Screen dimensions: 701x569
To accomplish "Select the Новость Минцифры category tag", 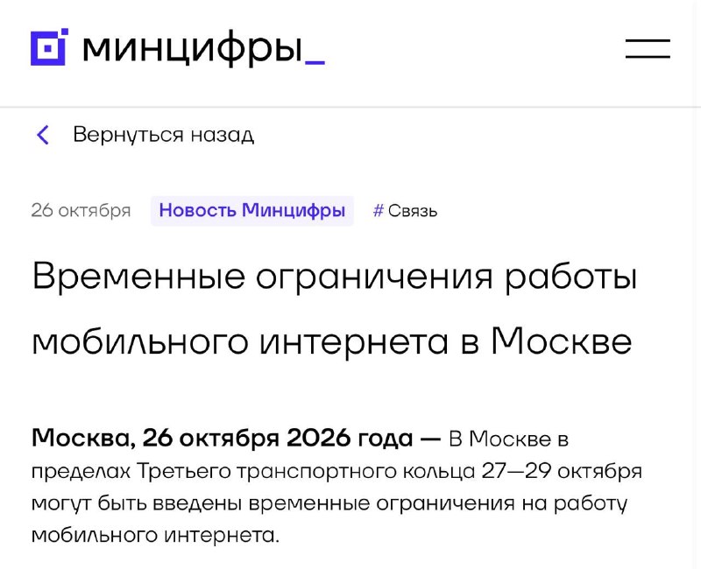I will (252, 210).
